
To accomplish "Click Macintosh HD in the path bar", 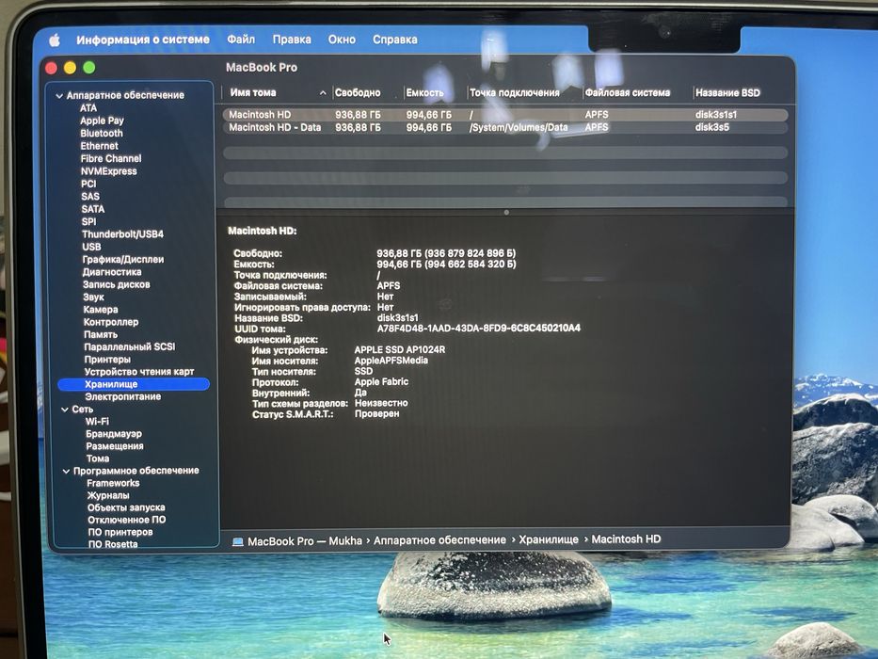I will pos(626,539).
